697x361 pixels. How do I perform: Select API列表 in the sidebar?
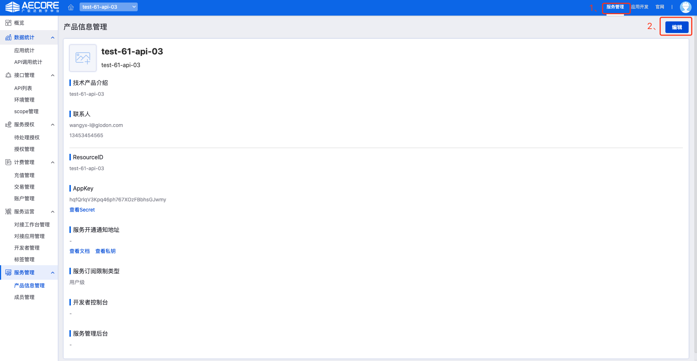23,88
